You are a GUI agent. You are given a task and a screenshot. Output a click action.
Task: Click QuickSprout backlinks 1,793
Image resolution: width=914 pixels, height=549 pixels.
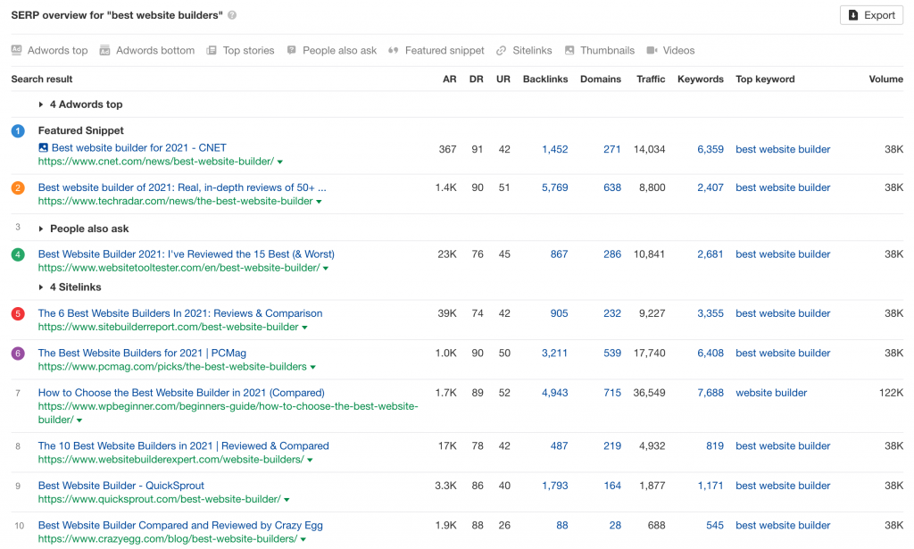click(554, 486)
